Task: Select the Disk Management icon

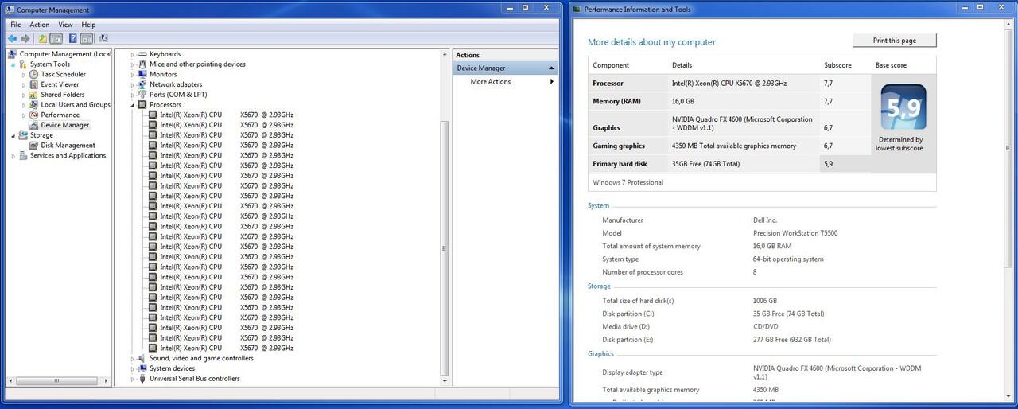Action: click(34, 146)
